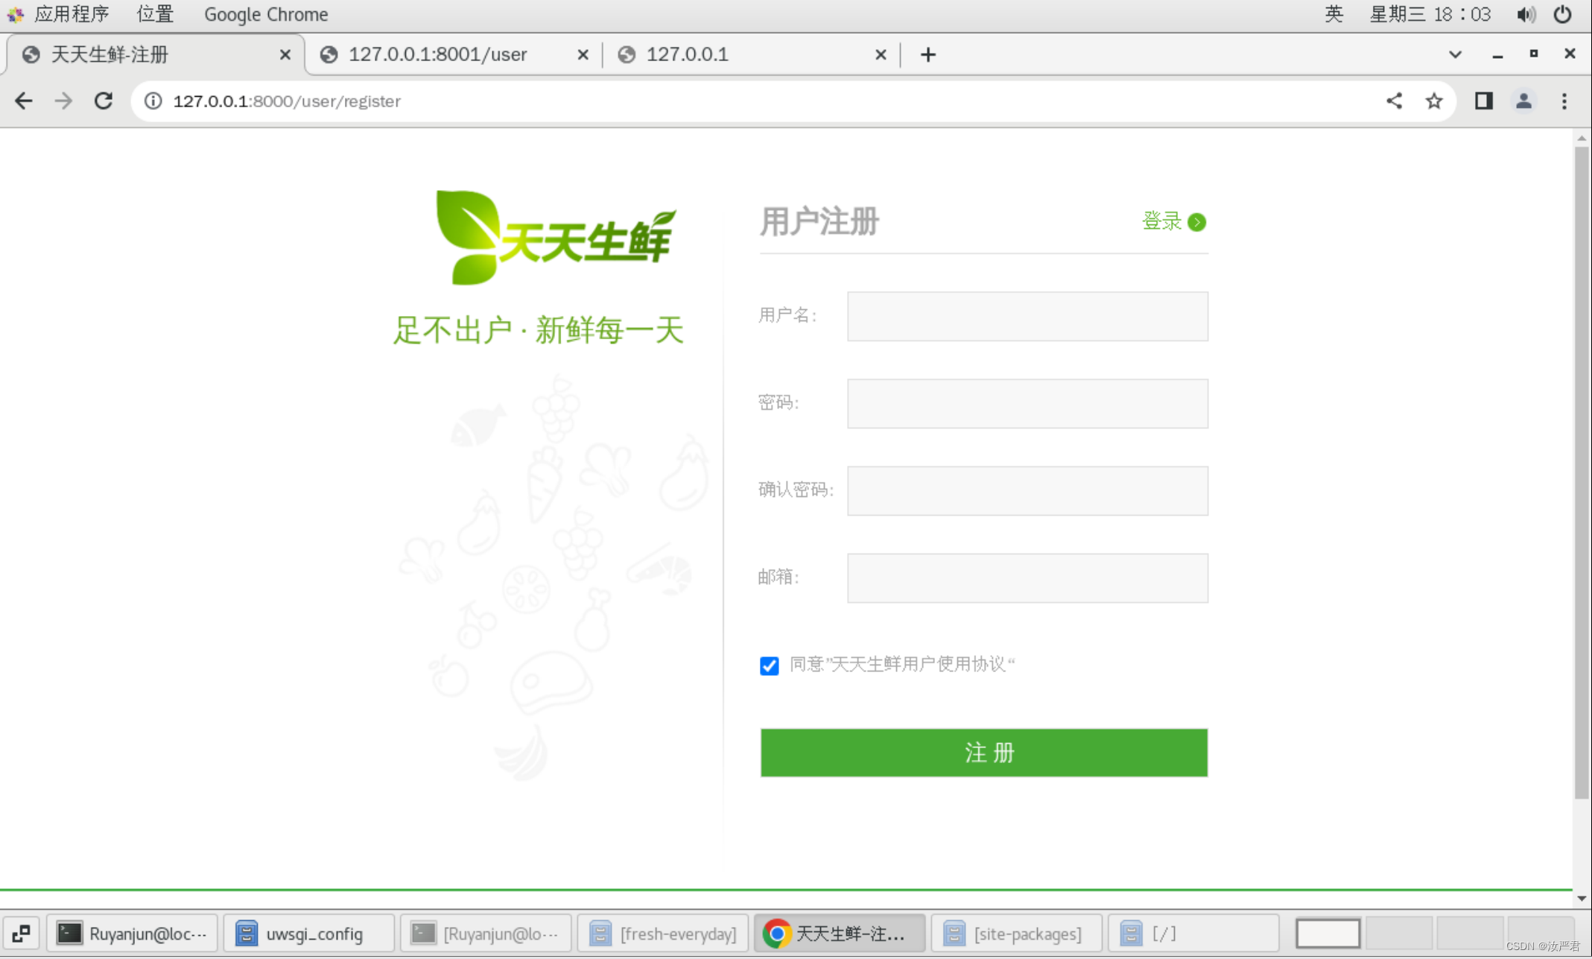Focus the 用户名 username input field
The width and height of the screenshot is (1592, 959).
pyautogui.click(x=1027, y=316)
